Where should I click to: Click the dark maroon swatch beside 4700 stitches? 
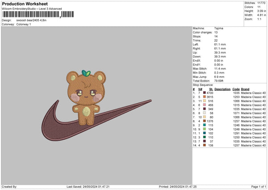[204, 93]
